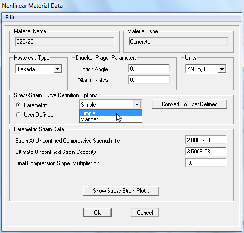Edit Ultimate Unconfined Strain Capacity value
The image size is (244, 233).
pos(206,151)
